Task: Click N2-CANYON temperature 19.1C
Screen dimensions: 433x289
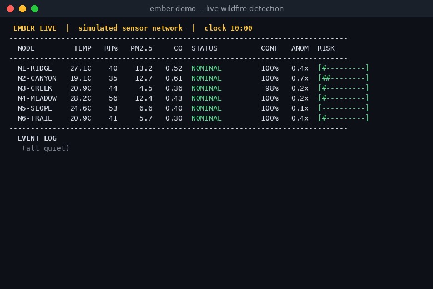Action: (80, 78)
